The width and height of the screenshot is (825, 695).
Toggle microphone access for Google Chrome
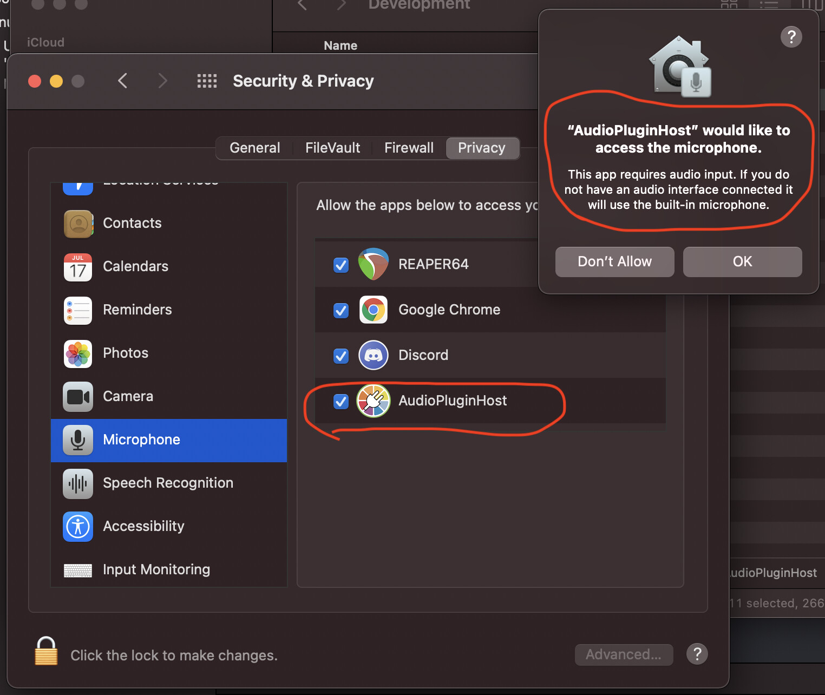[341, 311]
